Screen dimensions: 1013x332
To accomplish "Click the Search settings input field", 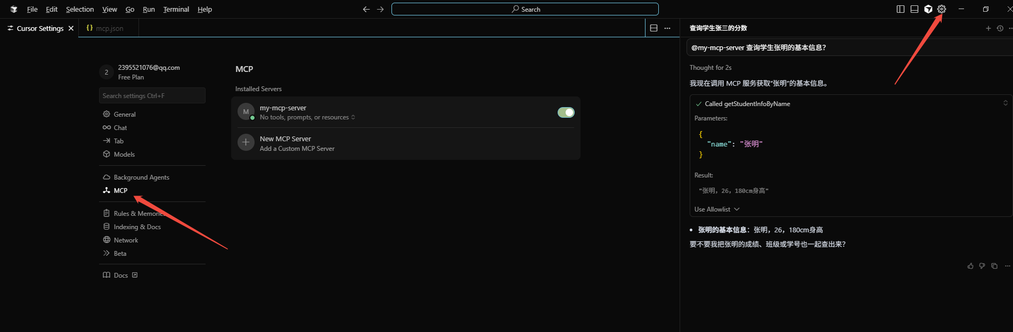I will coord(152,95).
